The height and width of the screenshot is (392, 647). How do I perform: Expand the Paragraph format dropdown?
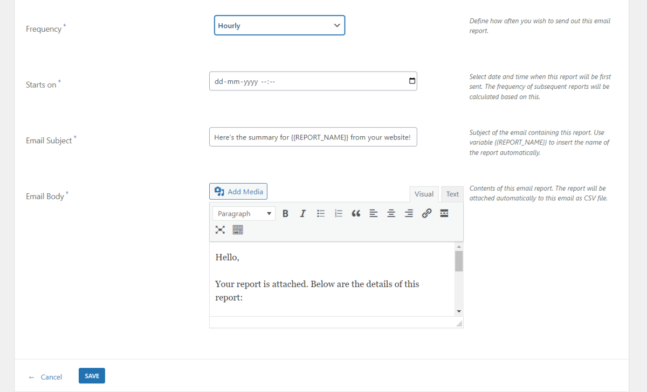244,214
